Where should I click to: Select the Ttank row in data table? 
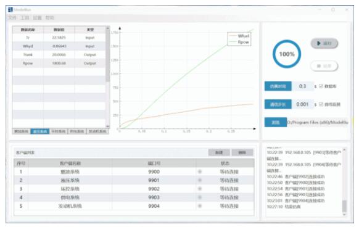click(59, 54)
